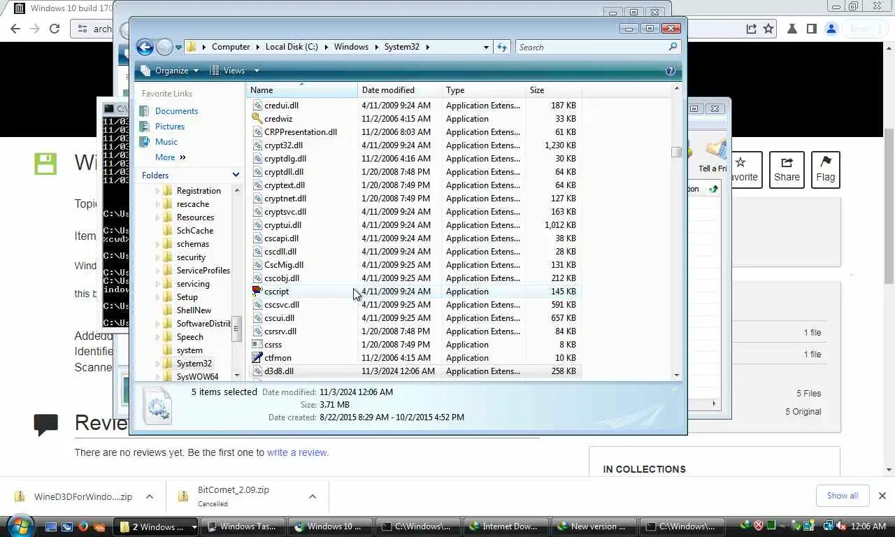Click CscMig.dll file name
Screen dimensions: 895x537
284,265
